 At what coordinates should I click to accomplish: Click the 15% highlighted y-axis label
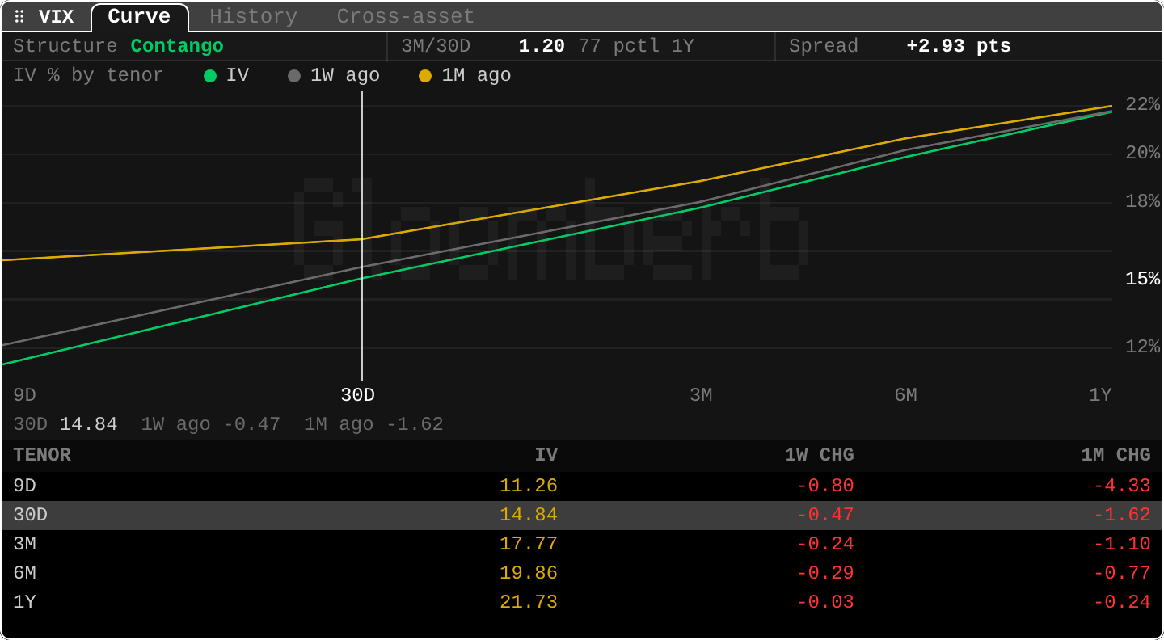1143,279
